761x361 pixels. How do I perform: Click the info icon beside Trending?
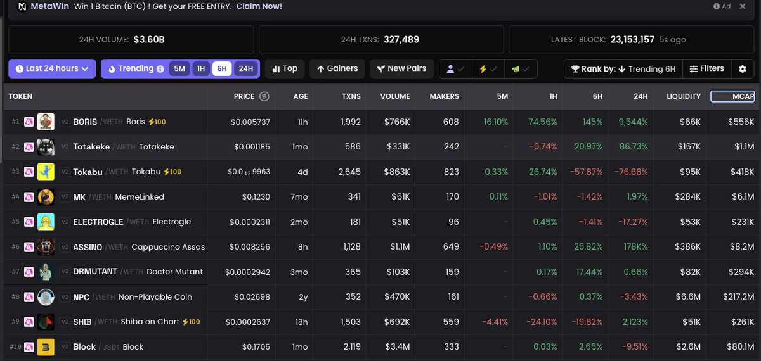pyautogui.click(x=160, y=69)
